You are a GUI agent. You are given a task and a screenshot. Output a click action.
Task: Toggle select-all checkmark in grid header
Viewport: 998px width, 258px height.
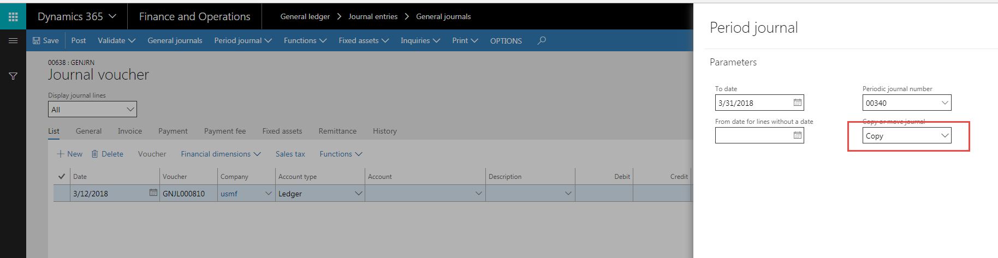click(62, 176)
